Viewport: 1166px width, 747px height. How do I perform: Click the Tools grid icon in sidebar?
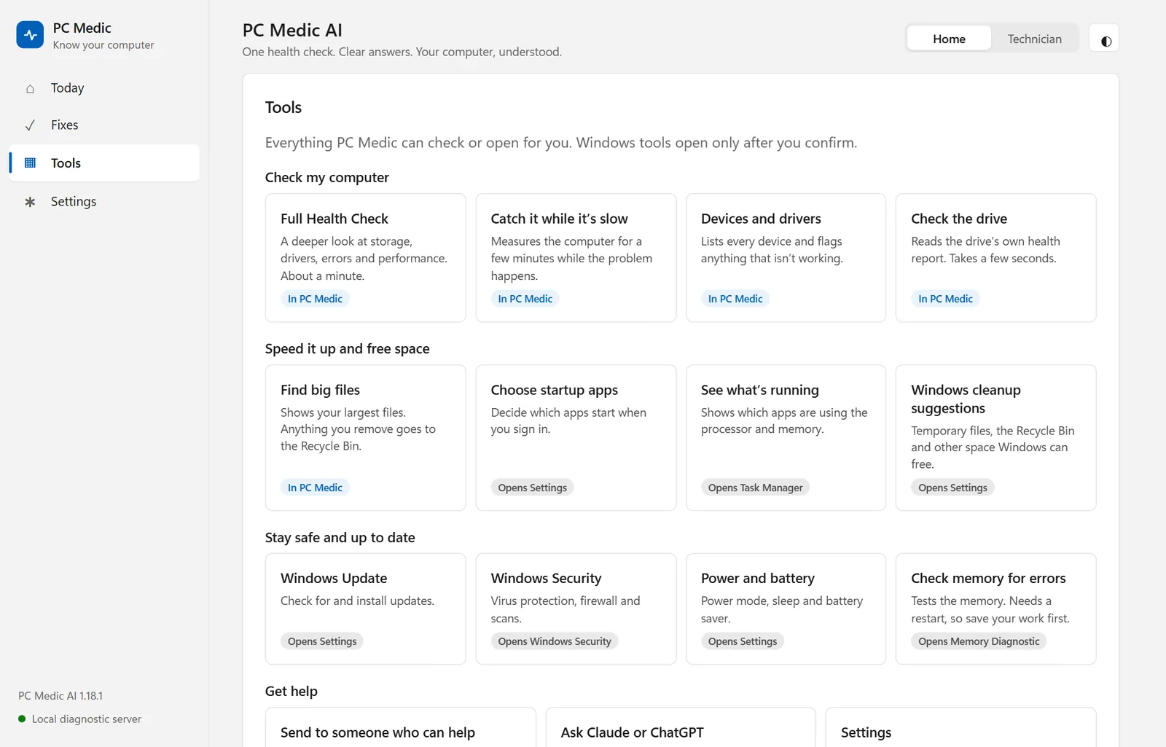click(x=30, y=163)
